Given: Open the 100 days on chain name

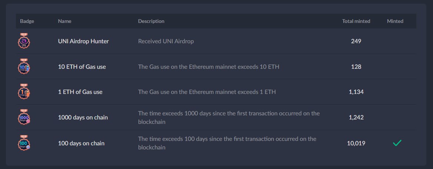Looking at the screenshot, I should click(x=81, y=143).
